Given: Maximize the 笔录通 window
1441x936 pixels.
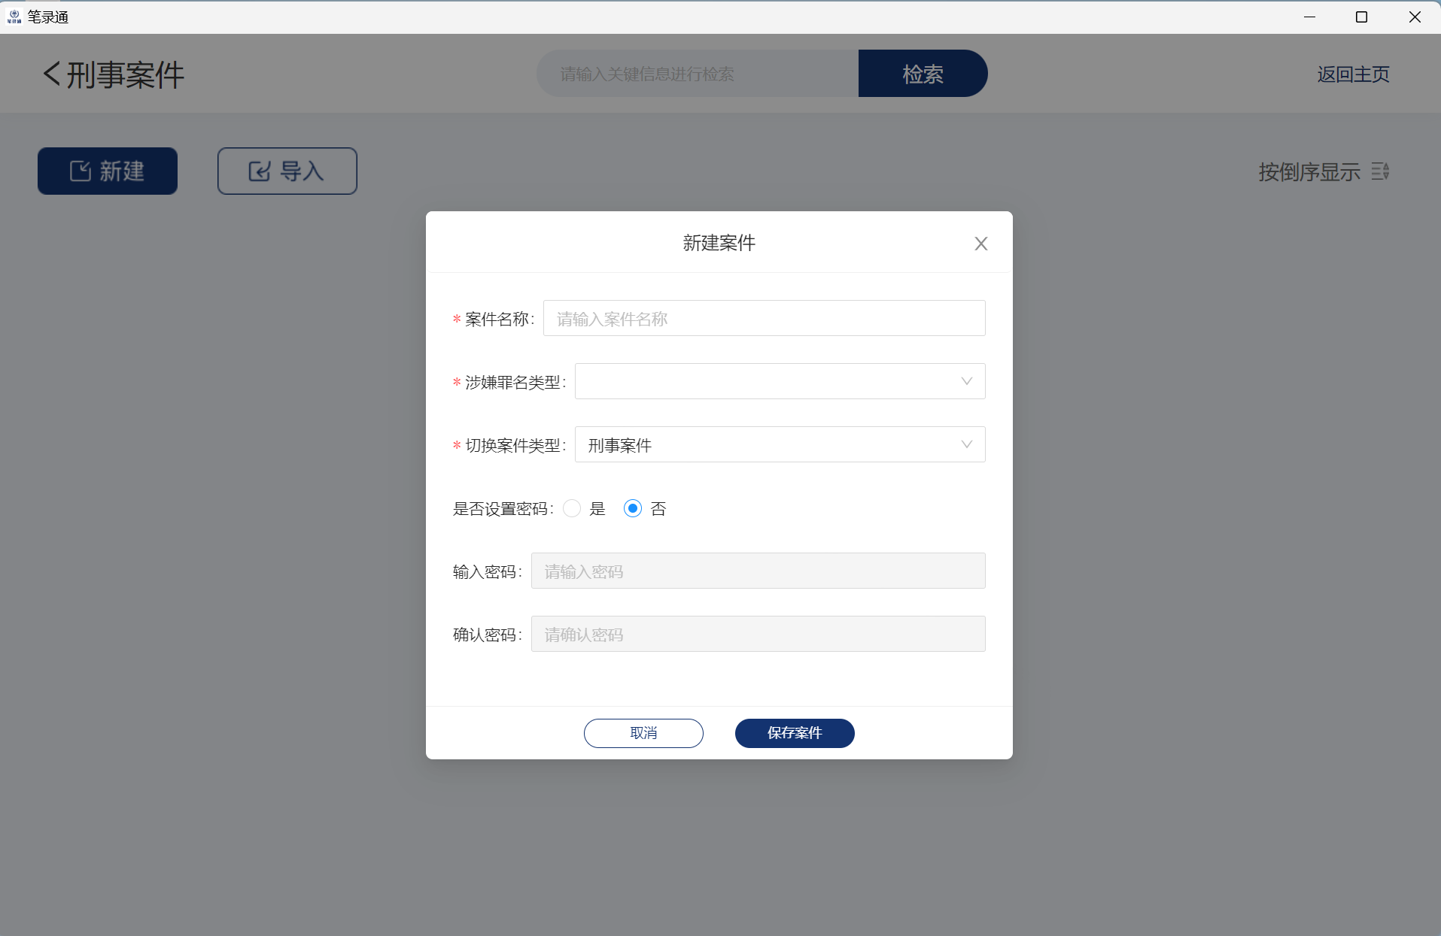Looking at the screenshot, I should click(1361, 17).
